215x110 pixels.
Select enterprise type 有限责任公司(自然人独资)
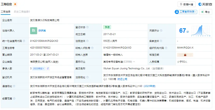(x=44, y=62)
